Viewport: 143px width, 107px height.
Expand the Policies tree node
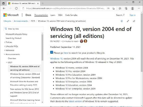5,42
